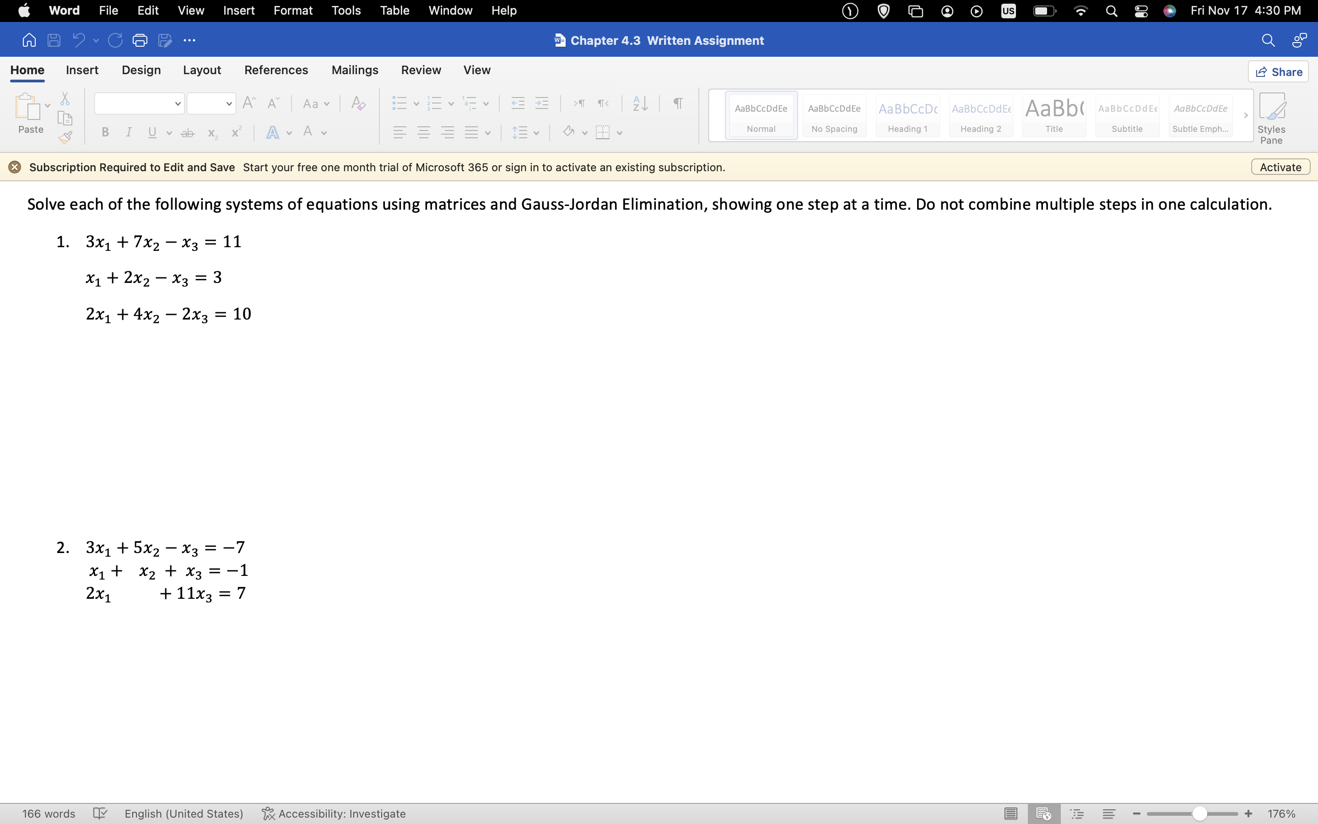Viewport: 1318px width, 824px height.
Task: Enable superscript formatting
Action: coord(235,131)
